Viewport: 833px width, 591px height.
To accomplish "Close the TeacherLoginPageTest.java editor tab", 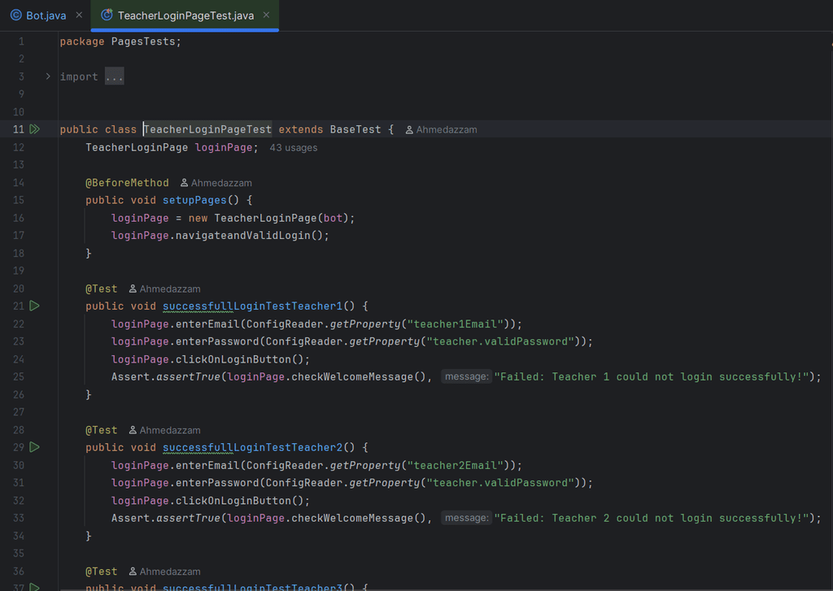I will tap(266, 15).
